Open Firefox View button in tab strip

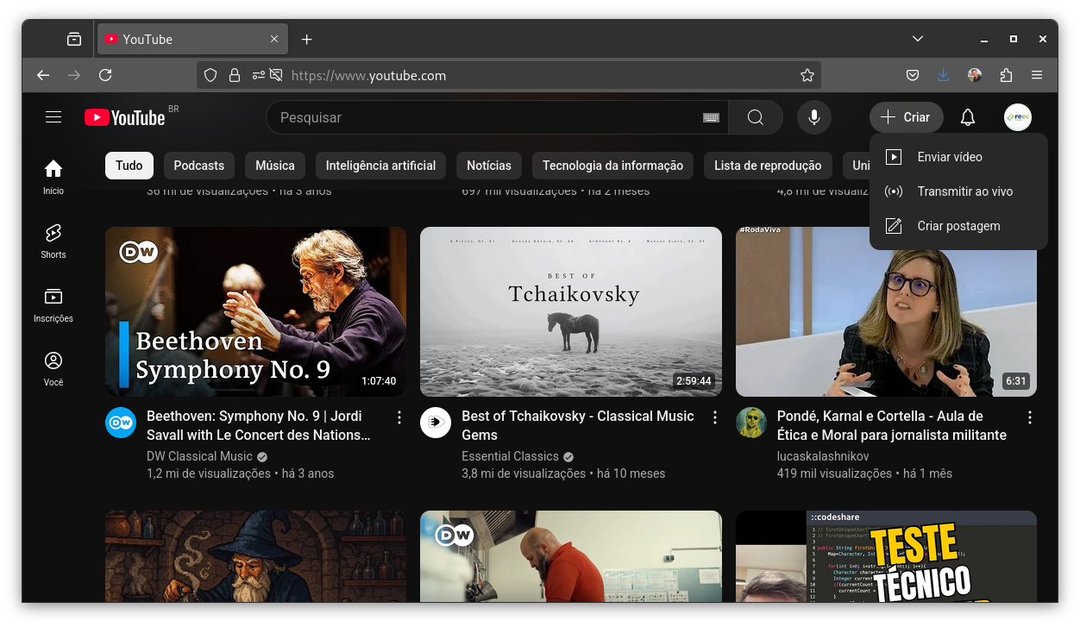coord(74,40)
